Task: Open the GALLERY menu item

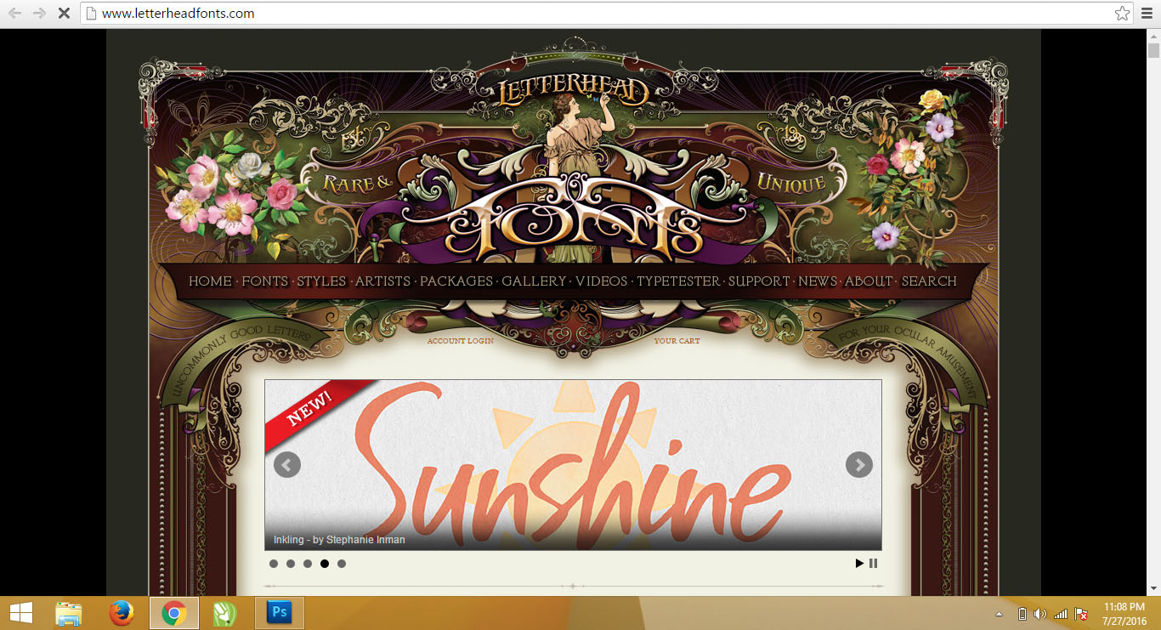Action: (x=534, y=281)
